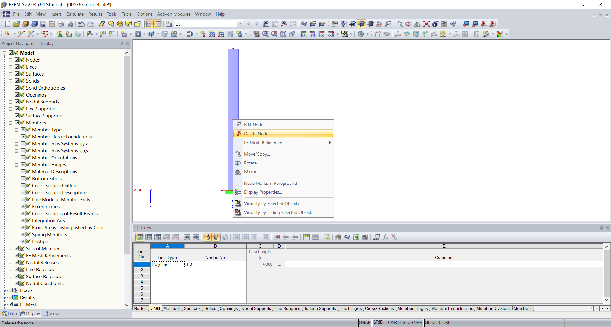
Task: Check the Bottom Fibers checkbox
Action: 23,178
